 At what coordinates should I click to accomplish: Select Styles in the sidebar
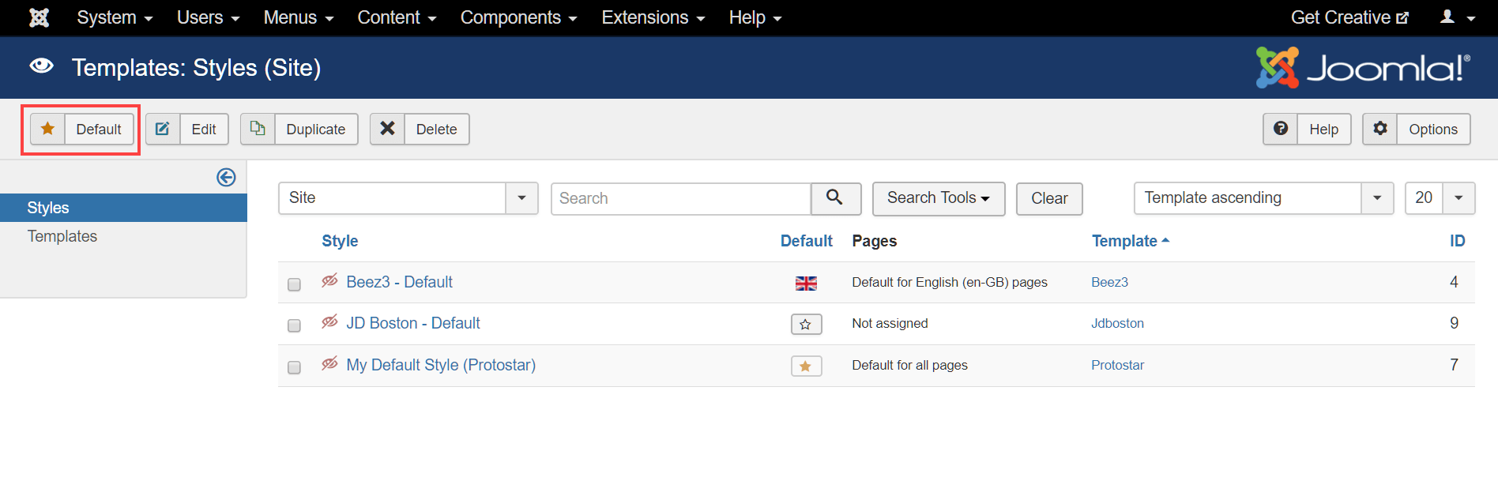[x=123, y=208]
